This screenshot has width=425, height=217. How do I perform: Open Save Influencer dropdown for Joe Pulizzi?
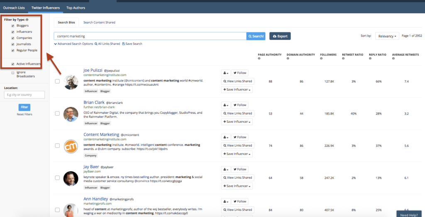(237, 90)
